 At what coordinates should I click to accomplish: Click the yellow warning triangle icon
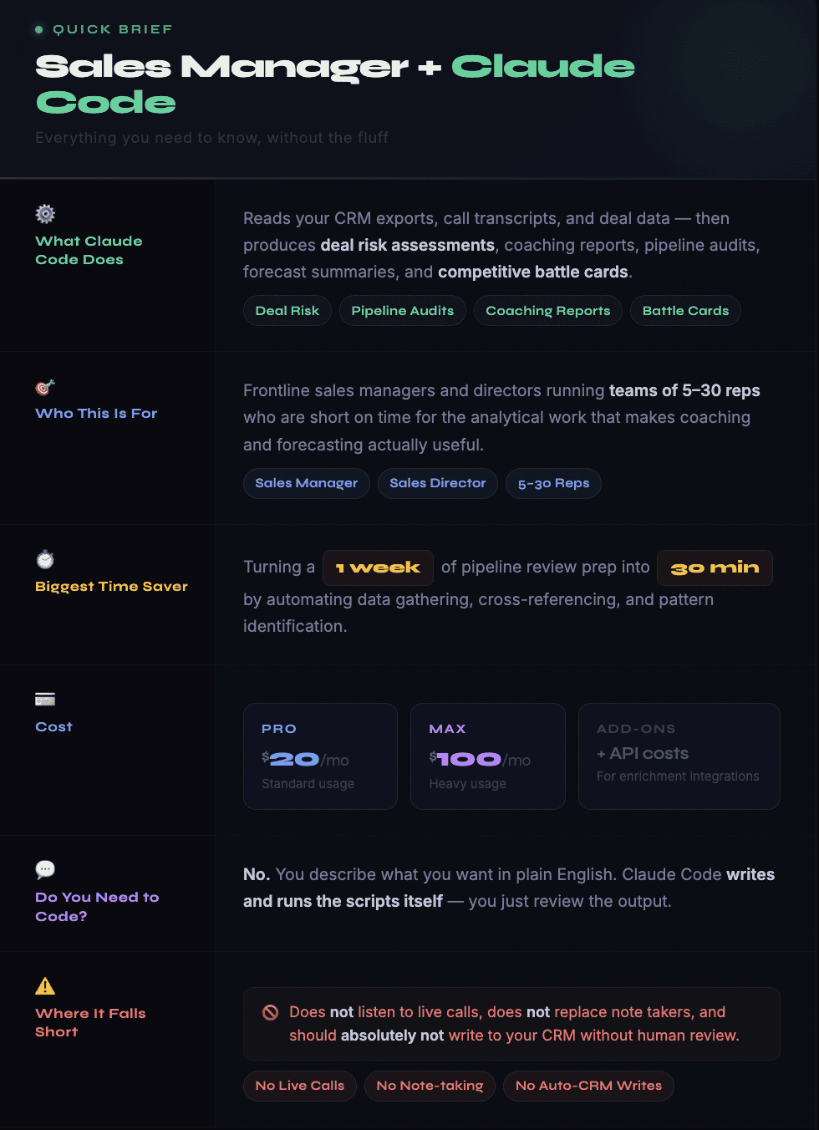pos(45,986)
